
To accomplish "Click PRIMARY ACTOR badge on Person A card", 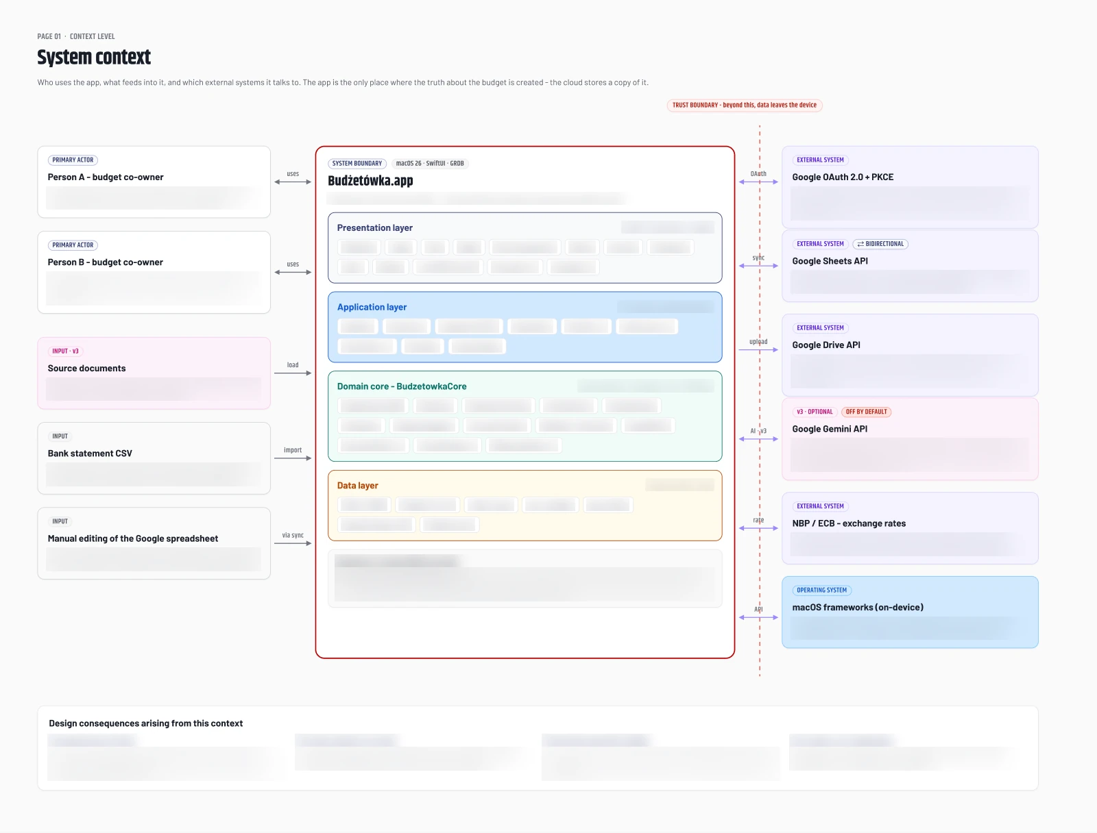I will (73, 160).
